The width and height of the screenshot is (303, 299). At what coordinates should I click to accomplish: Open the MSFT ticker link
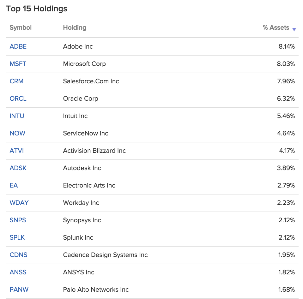pyautogui.click(x=18, y=64)
